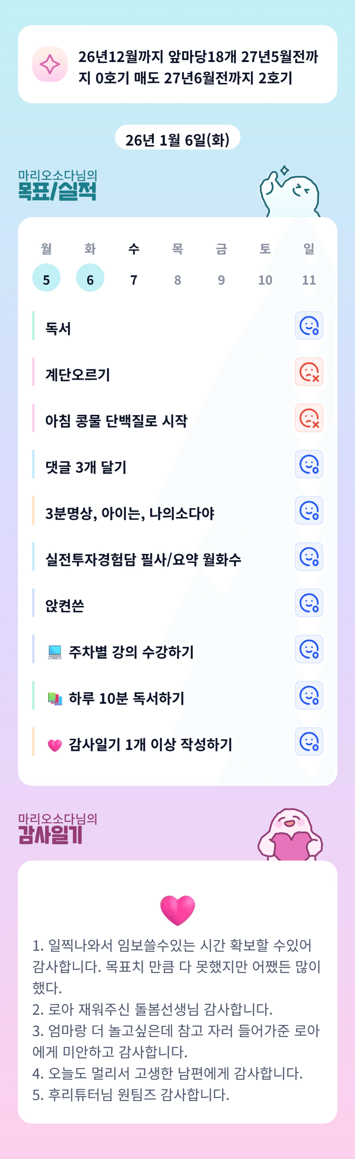The height and width of the screenshot is (1159, 355).
Task: Click the smiley icon for 댓글 3개 달기
Action: click(x=309, y=464)
